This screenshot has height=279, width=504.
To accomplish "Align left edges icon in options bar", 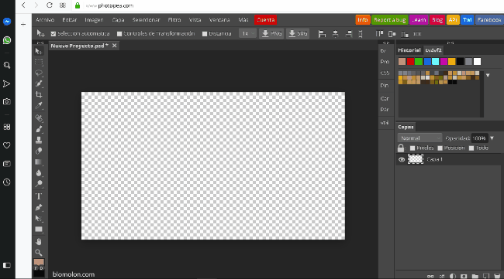I will click(322, 34).
